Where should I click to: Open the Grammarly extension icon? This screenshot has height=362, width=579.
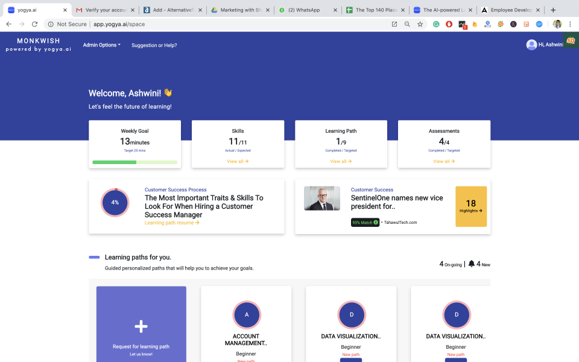(435, 24)
